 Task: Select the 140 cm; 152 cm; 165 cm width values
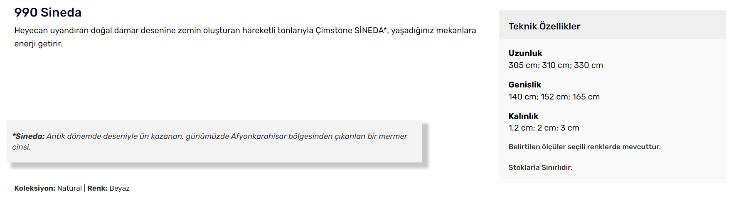click(554, 97)
